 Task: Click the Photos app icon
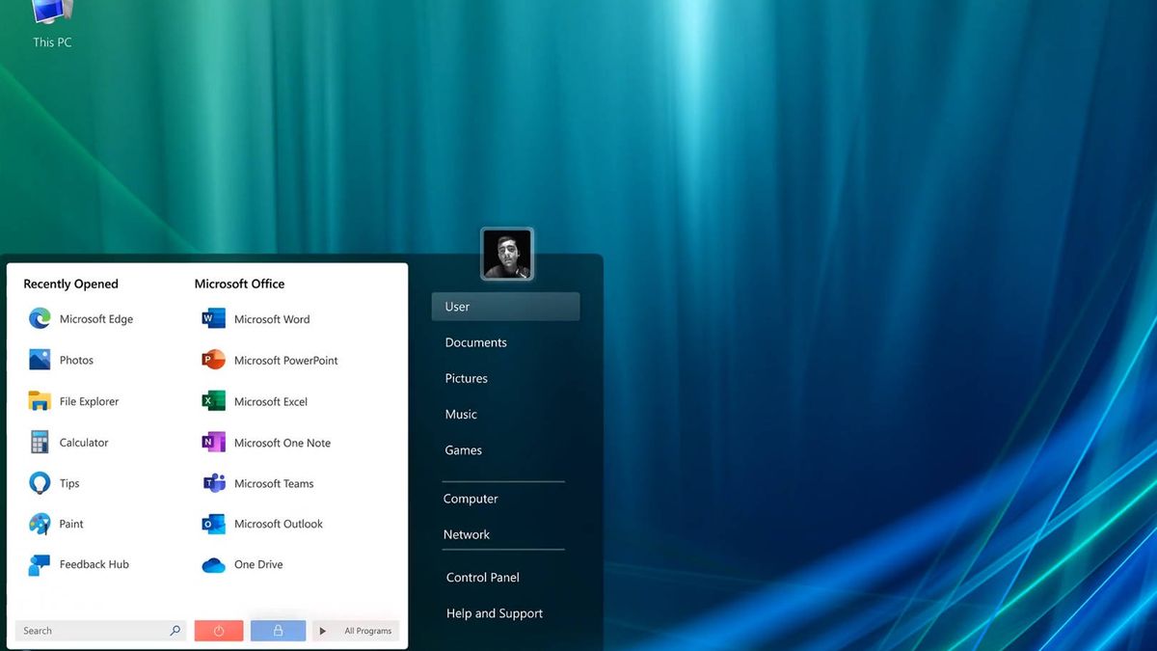[40, 360]
